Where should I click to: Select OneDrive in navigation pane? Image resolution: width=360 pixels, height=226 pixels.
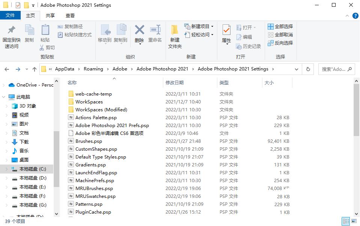coord(30,85)
